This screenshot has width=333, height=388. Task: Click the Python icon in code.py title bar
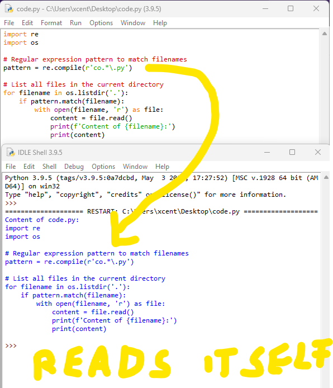click(x=9, y=9)
